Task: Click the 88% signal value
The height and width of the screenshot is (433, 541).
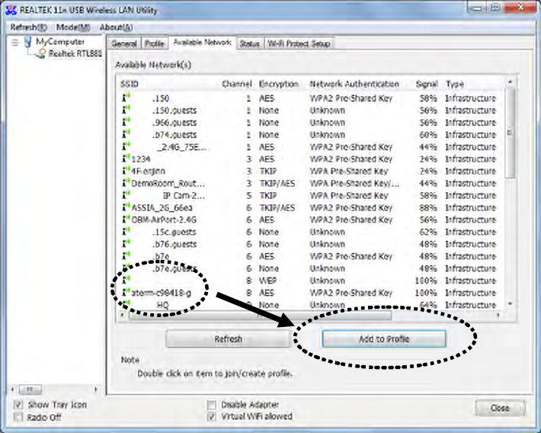Action: click(428, 207)
